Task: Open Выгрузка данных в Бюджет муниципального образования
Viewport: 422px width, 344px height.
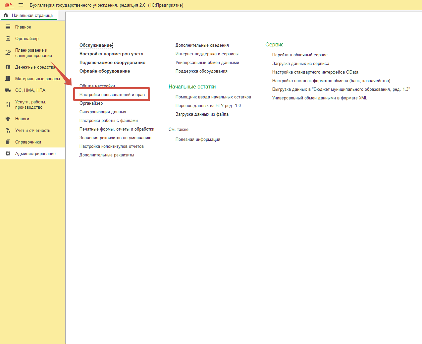Action: 341,89
